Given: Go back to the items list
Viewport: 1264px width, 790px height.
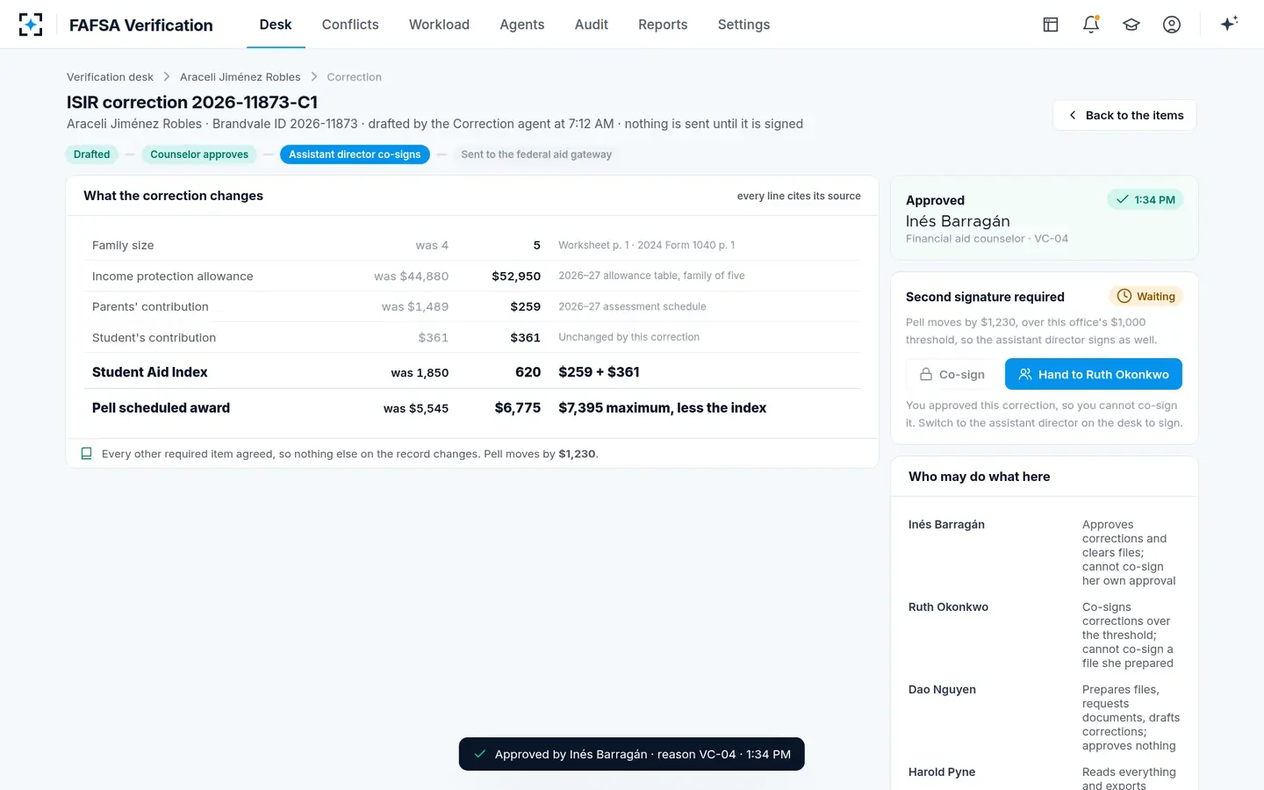Looking at the screenshot, I should (1124, 115).
